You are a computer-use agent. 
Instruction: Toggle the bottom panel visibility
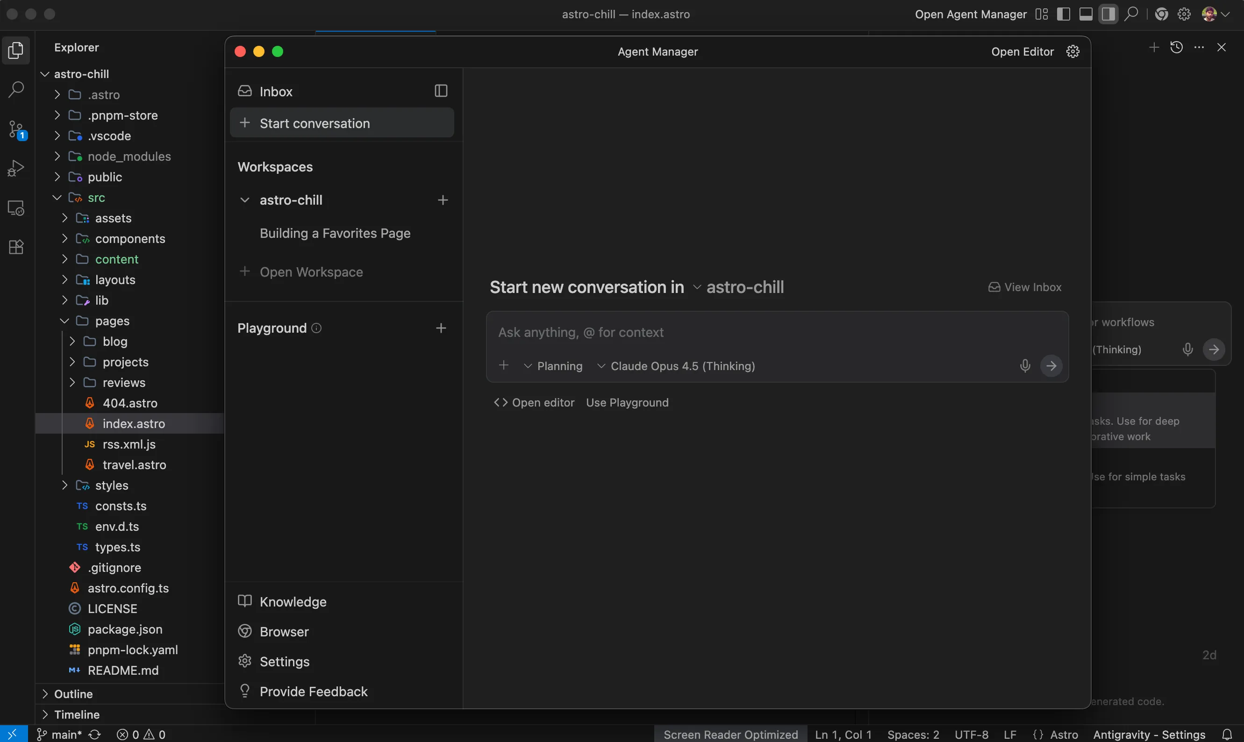pyautogui.click(x=1086, y=14)
